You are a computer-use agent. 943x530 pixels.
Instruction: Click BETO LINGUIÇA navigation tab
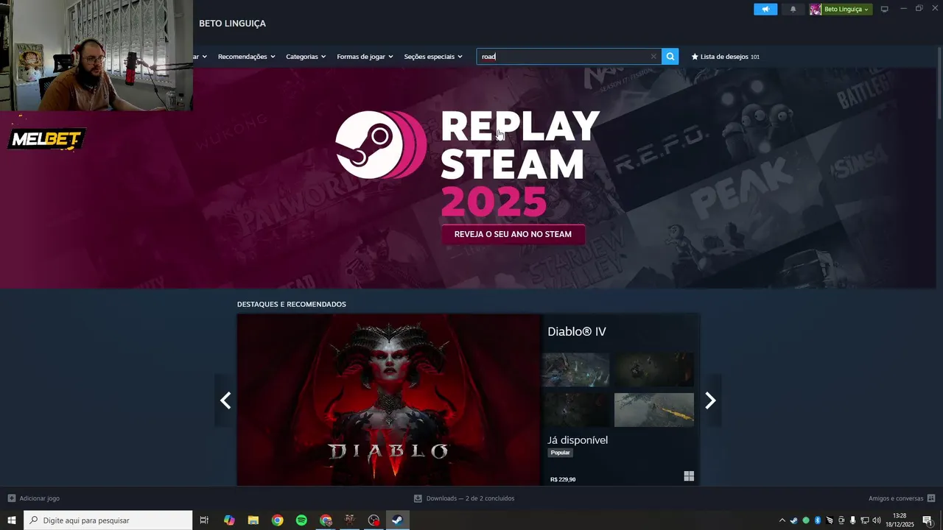pyautogui.click(x=232, y=24)
